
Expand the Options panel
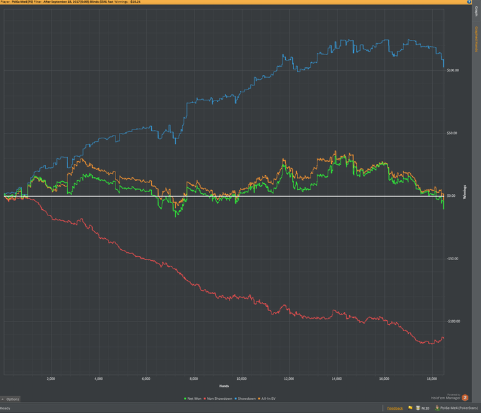point(10,399)
